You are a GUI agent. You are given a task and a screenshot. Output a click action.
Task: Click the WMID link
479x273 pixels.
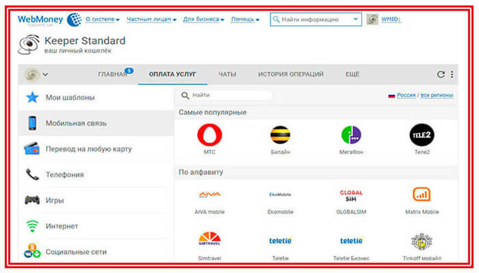pos(391,19)
